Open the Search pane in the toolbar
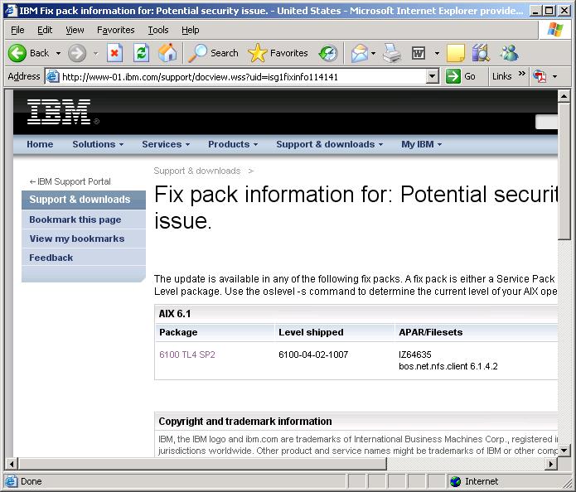Viewport: 576px width, 492px height. (x=213, y=53)
